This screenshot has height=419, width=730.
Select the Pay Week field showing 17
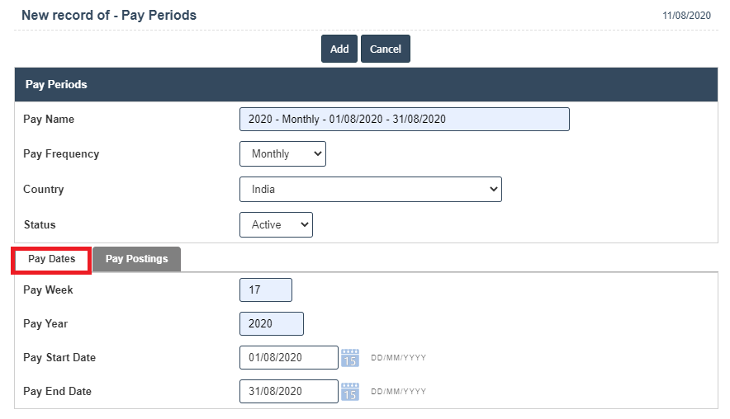(x=266, y=290)
